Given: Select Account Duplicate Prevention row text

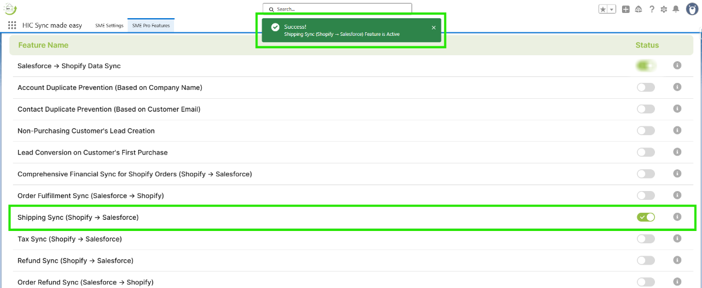Looking at the screenshot, I should [x=110, y=88].
